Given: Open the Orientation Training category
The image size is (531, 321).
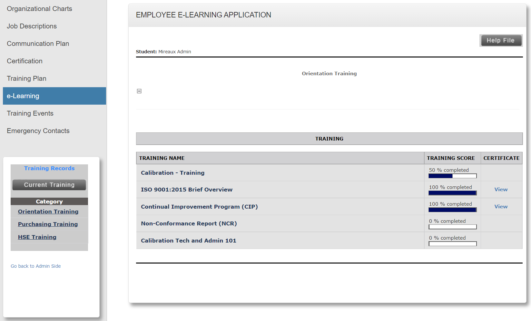Looking at the screenshot, I should click(x=48, y=212).
